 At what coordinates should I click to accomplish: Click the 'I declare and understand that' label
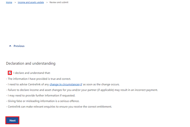point(32,73)
